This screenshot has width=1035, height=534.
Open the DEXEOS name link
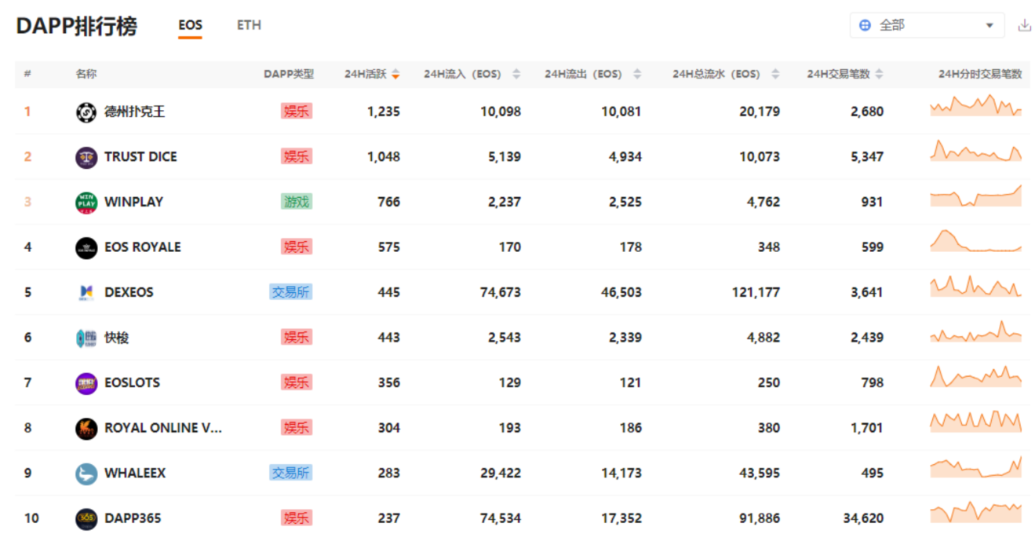click(129, 292)
